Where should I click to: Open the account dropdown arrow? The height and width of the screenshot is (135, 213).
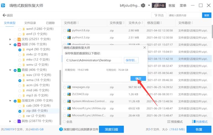click(149, 6)
